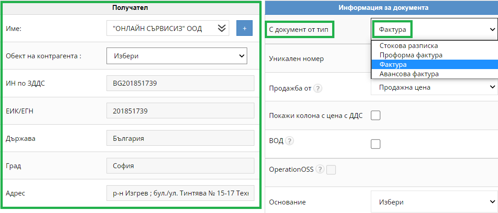
Task: Click the ЕИК/ЕГН field 201851739
Action: tap(180, 111)
